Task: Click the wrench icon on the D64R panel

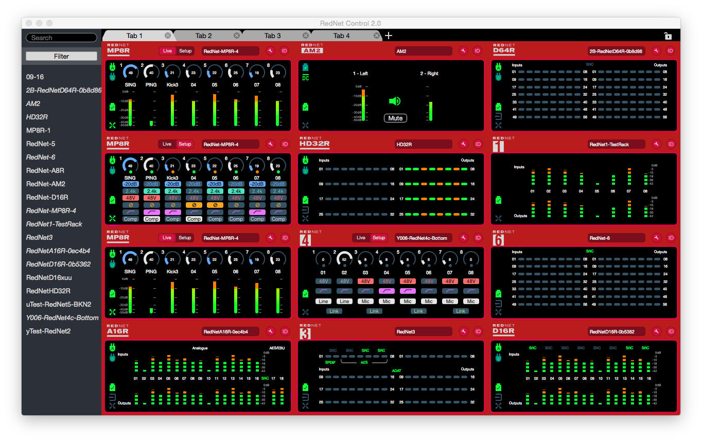Action: (656, 50)
